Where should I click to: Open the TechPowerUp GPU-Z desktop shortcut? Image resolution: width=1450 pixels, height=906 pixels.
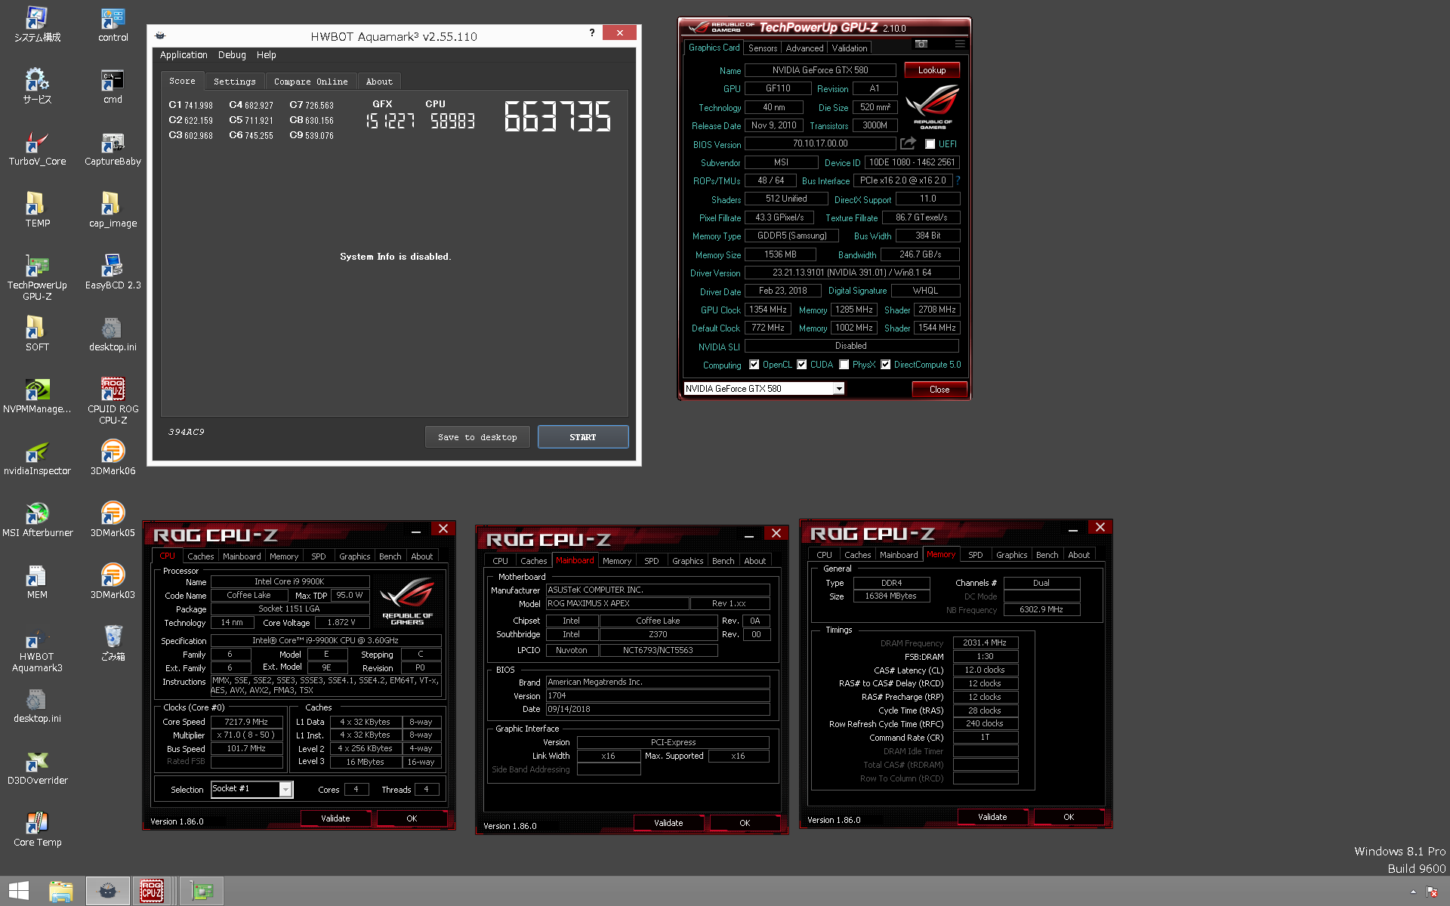tap(37, 278)
